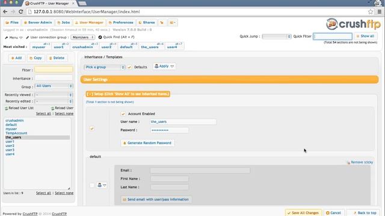This screenshot has width=385, height=216.
Task: Select crushadmin in user list
Action: click(x=14, y=121)
